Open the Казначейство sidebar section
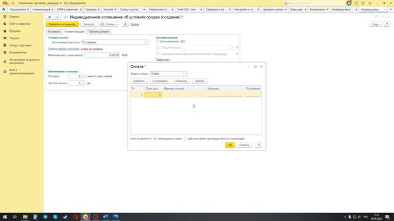The width and height of the screenshot is (394, 221). coord(18,53)
